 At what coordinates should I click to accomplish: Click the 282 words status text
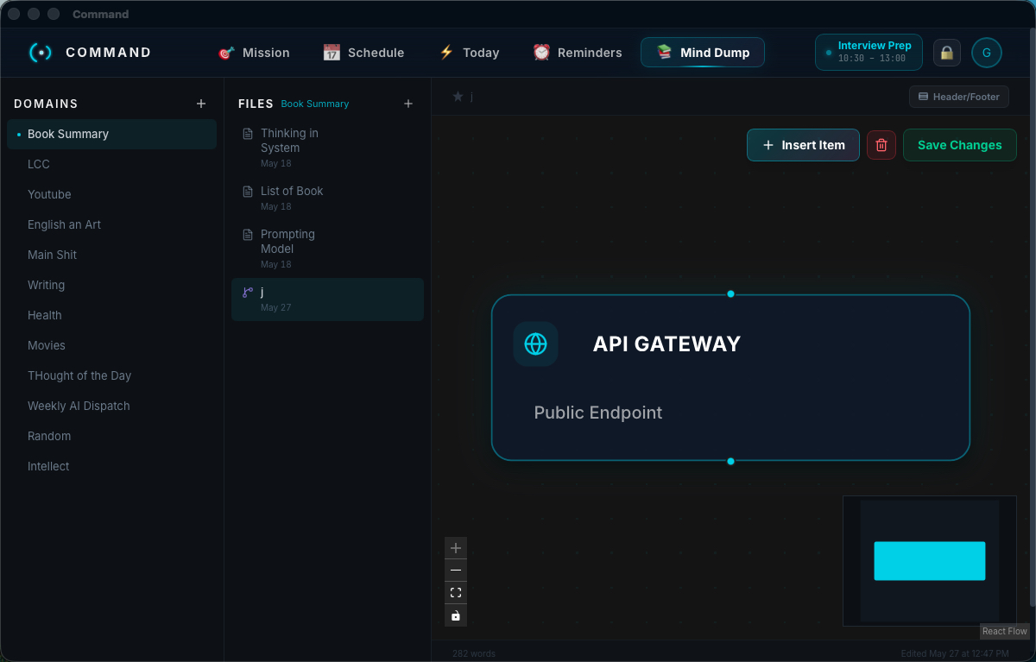(x=474, y=653)
